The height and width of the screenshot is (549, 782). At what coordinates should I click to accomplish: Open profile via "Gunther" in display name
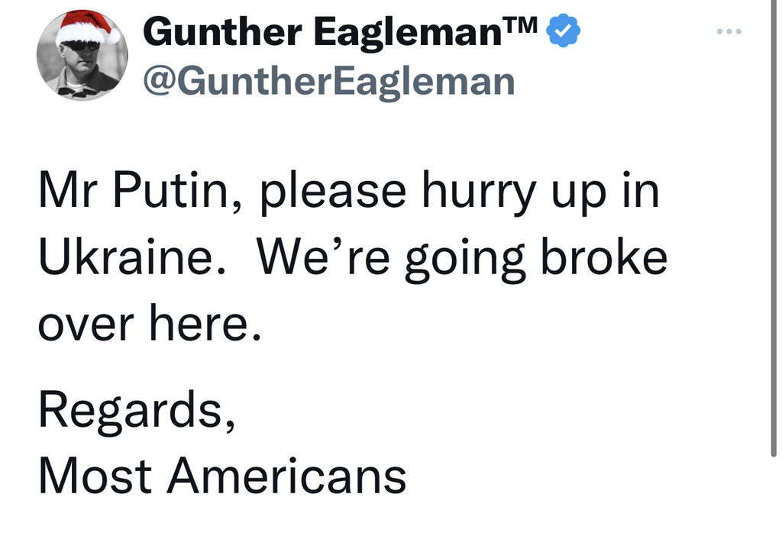coord(222,32)
